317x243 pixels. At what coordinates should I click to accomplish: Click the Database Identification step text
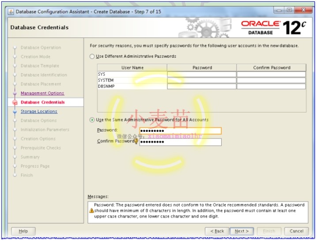point(44,75)
